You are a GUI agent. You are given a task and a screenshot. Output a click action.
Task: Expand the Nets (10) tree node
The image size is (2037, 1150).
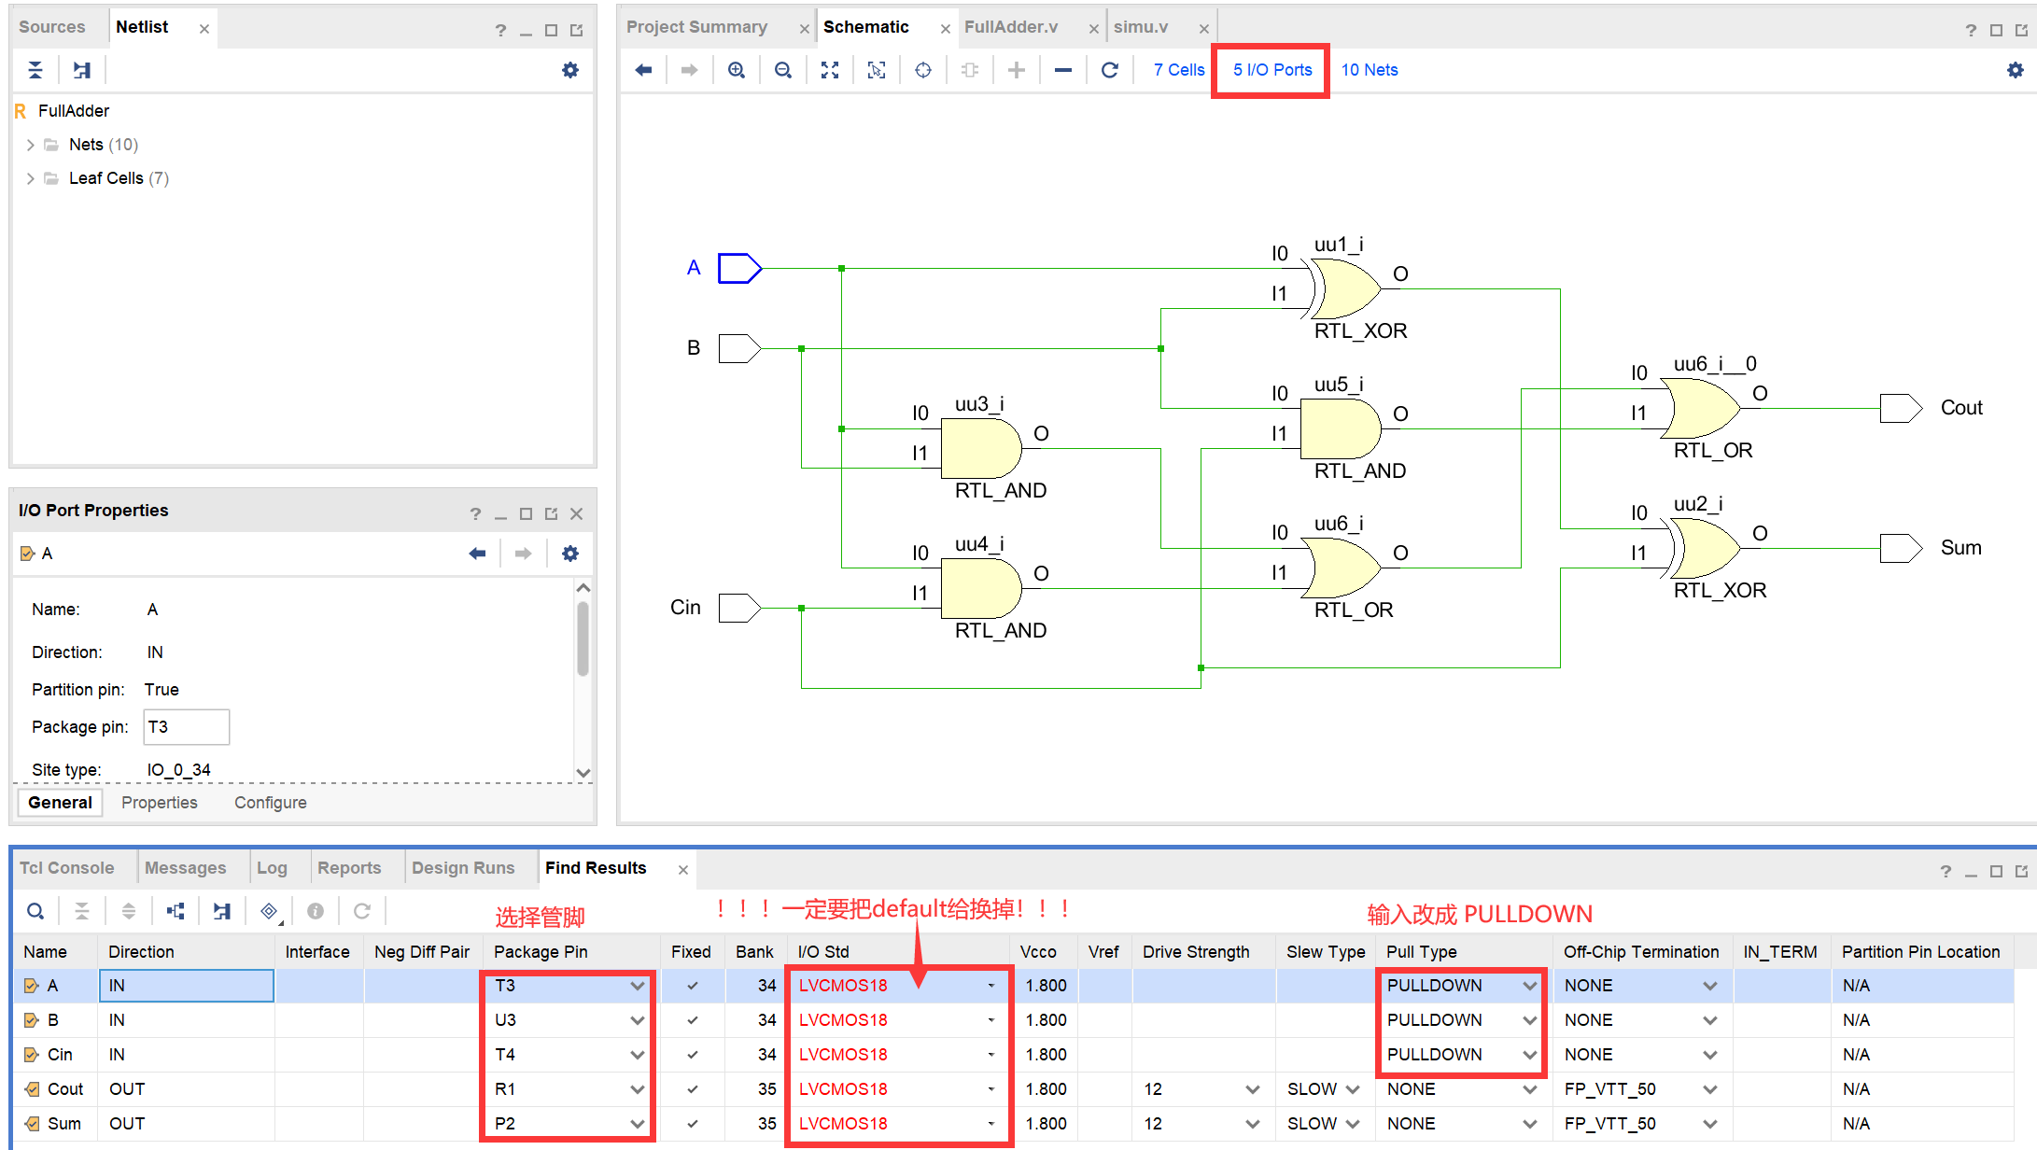pyautogui.click(x=31, y=145)
